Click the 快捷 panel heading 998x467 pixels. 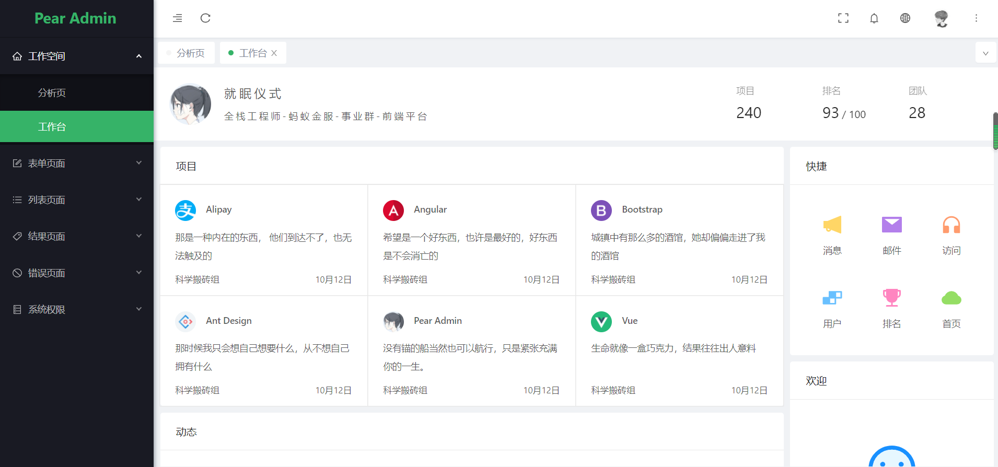coord(816,166)
